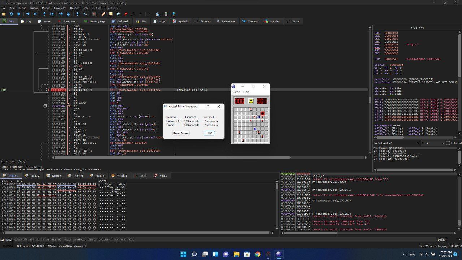This screenshot has height=260, width=462.
Task: Click the Fastest Mine Sweepers help question mark
Action: point(208,107)
